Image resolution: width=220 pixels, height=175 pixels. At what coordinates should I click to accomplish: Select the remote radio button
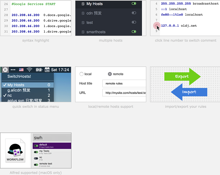(x=110, y=74)
